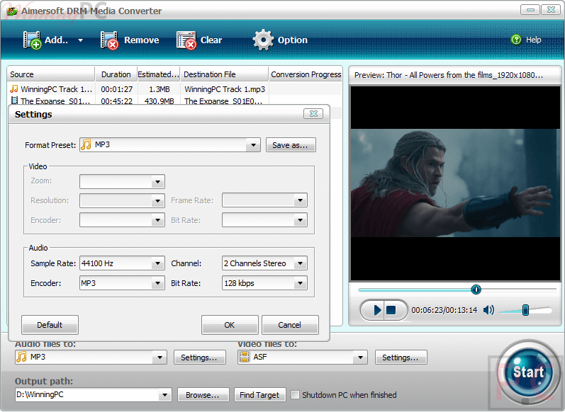Minimize the converter window

click(530, 10)
